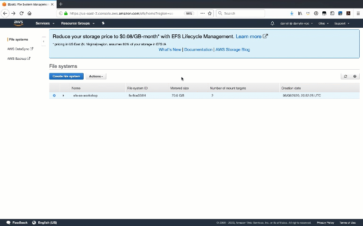Viewport: 363px width, 226px height.
Task: Open the Resource Groups menu
Action: [x=78, y=23]
